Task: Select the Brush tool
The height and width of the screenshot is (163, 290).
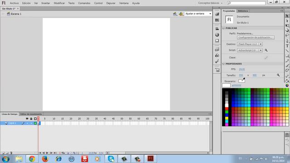Action: click(x=287, y=65)
